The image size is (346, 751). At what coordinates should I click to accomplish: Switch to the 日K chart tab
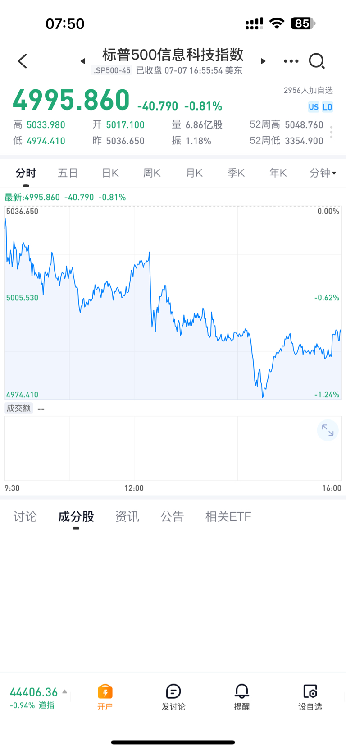point(110,173)
